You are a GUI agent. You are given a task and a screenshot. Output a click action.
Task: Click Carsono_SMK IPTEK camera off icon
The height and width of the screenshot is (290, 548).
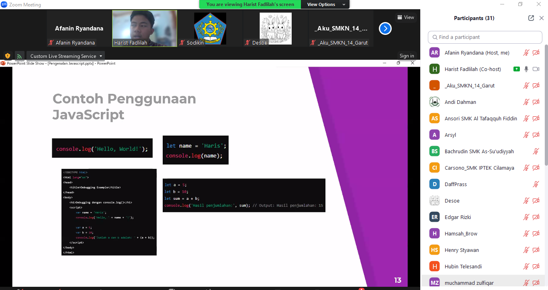point(536,168)
